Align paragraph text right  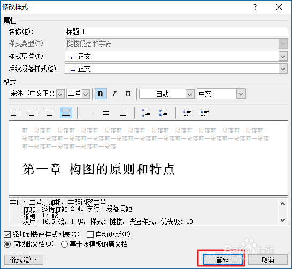pyautogui.click(x=49, y=113)
